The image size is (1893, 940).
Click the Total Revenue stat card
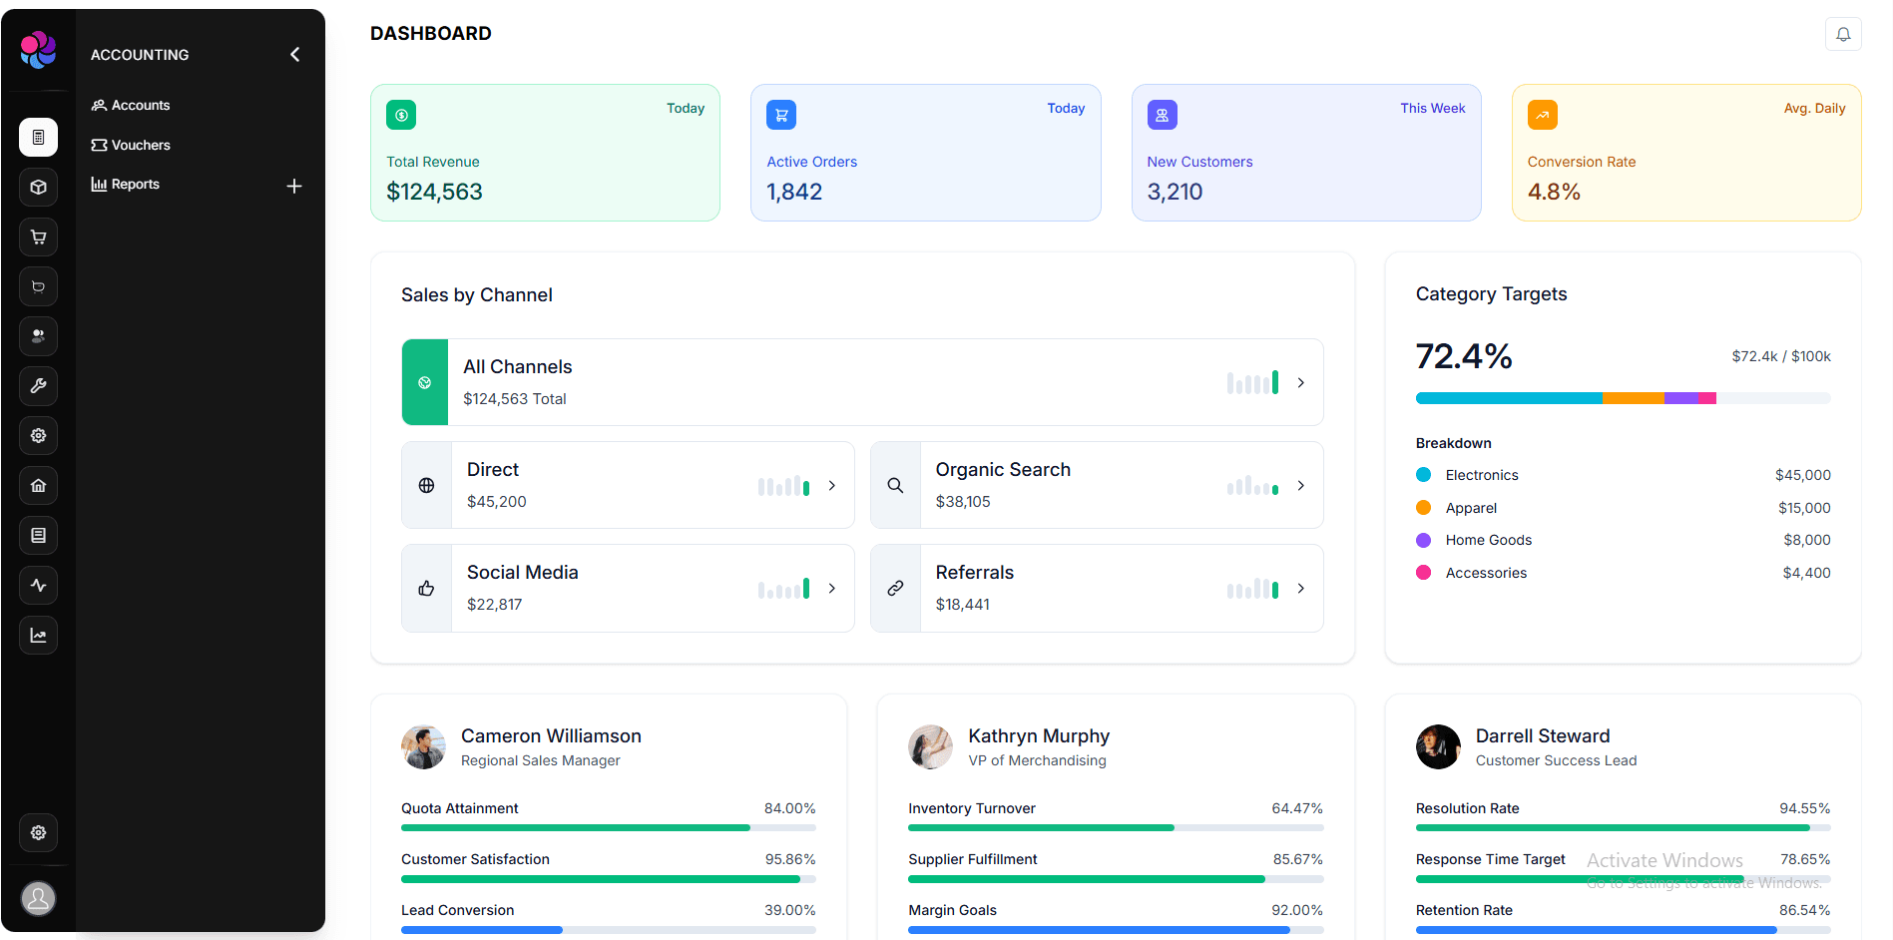pos(545,153)
